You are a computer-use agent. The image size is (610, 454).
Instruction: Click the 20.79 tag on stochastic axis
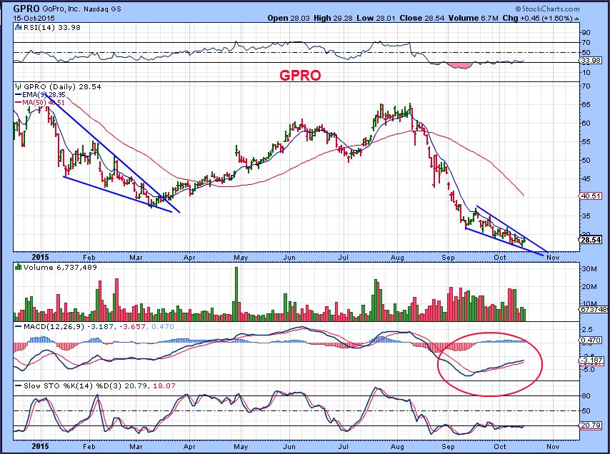[591, 425]
